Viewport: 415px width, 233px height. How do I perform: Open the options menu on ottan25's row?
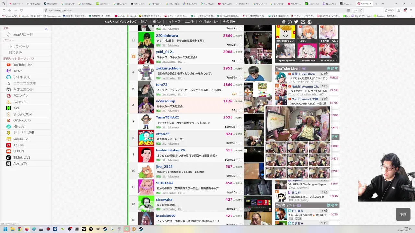241,143
